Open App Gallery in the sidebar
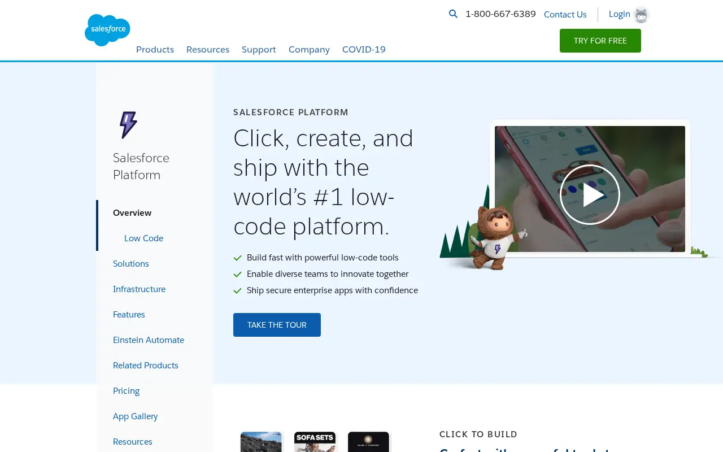 pyautogui.click(x=136, y=416)
